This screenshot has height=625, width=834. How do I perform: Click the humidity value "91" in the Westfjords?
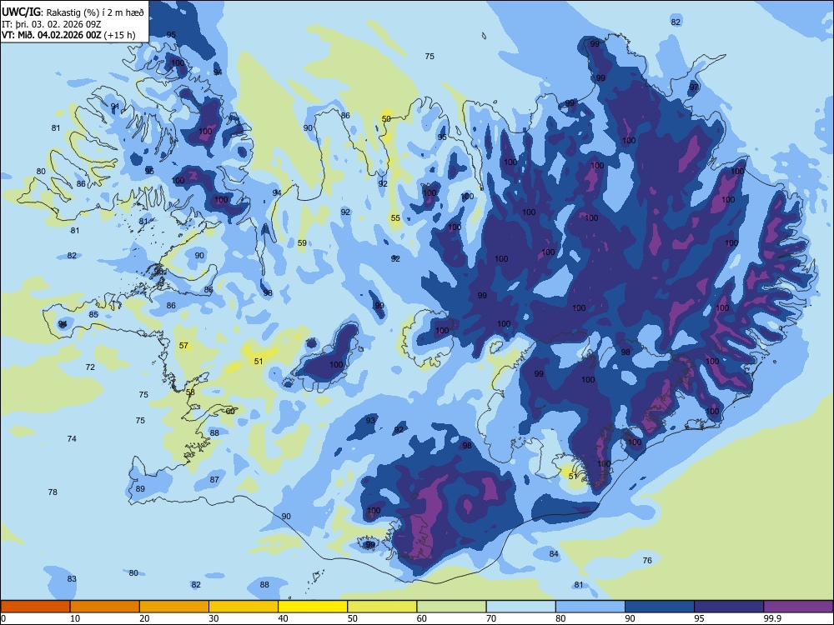[115, 107]
